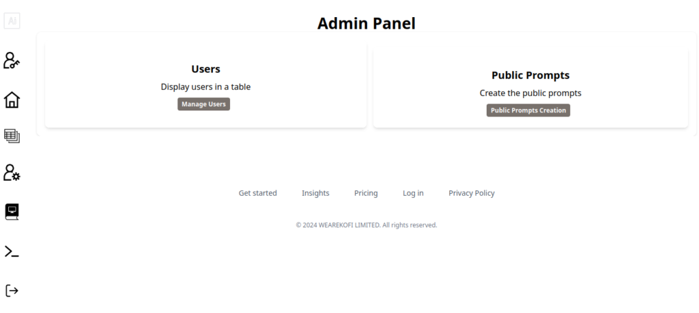Click the Users card heading
The image size is (699, 313).
click(205, 69)
